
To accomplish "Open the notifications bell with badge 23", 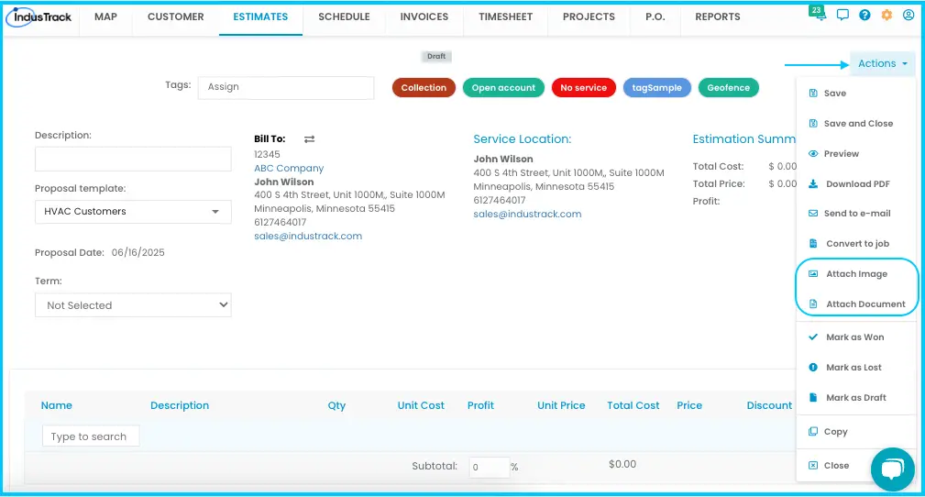I will click(x=819, y=14).
